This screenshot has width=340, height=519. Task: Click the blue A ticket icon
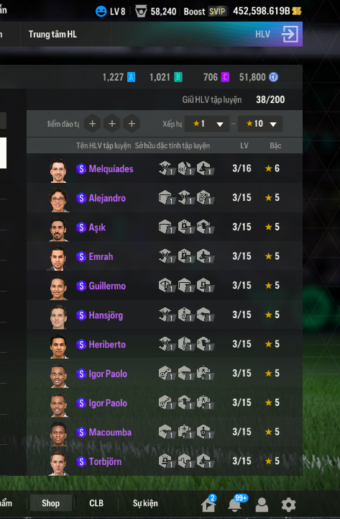(131, 77)
